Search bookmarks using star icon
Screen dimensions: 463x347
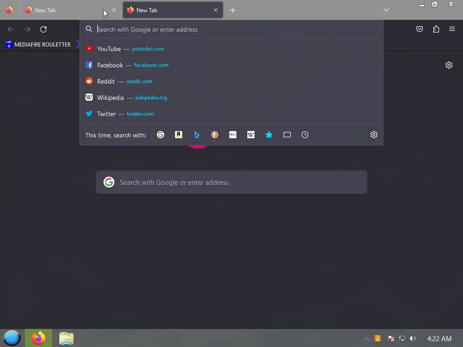[x=269, y=135]
